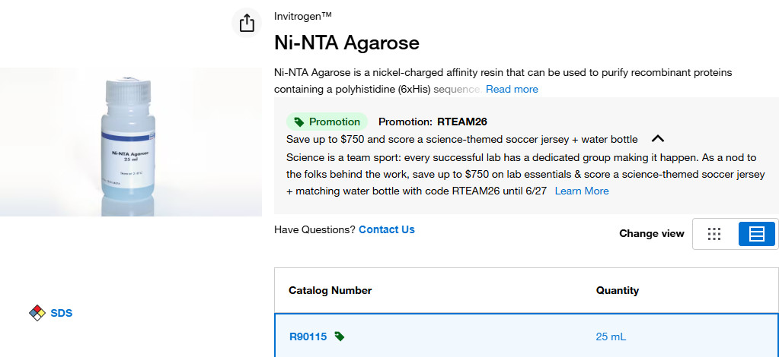The height and width of the screenshot is (357, 779).
Task: Select the list view icon
Action: (x=756, y=234)
